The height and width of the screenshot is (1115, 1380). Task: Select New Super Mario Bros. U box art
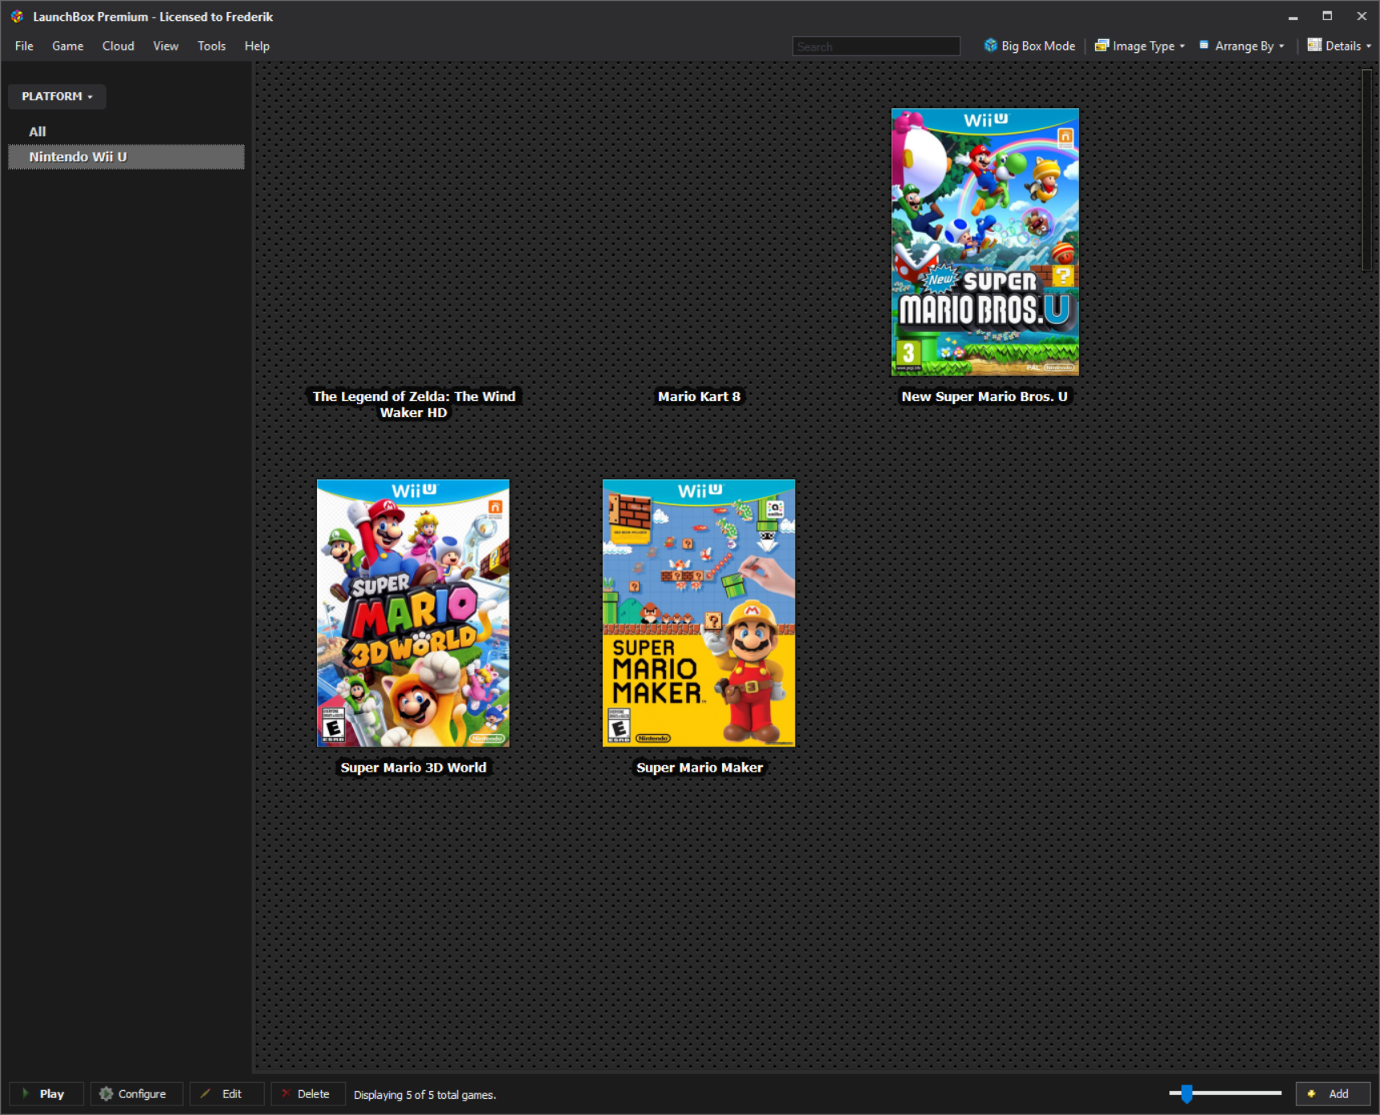point(985,242)
